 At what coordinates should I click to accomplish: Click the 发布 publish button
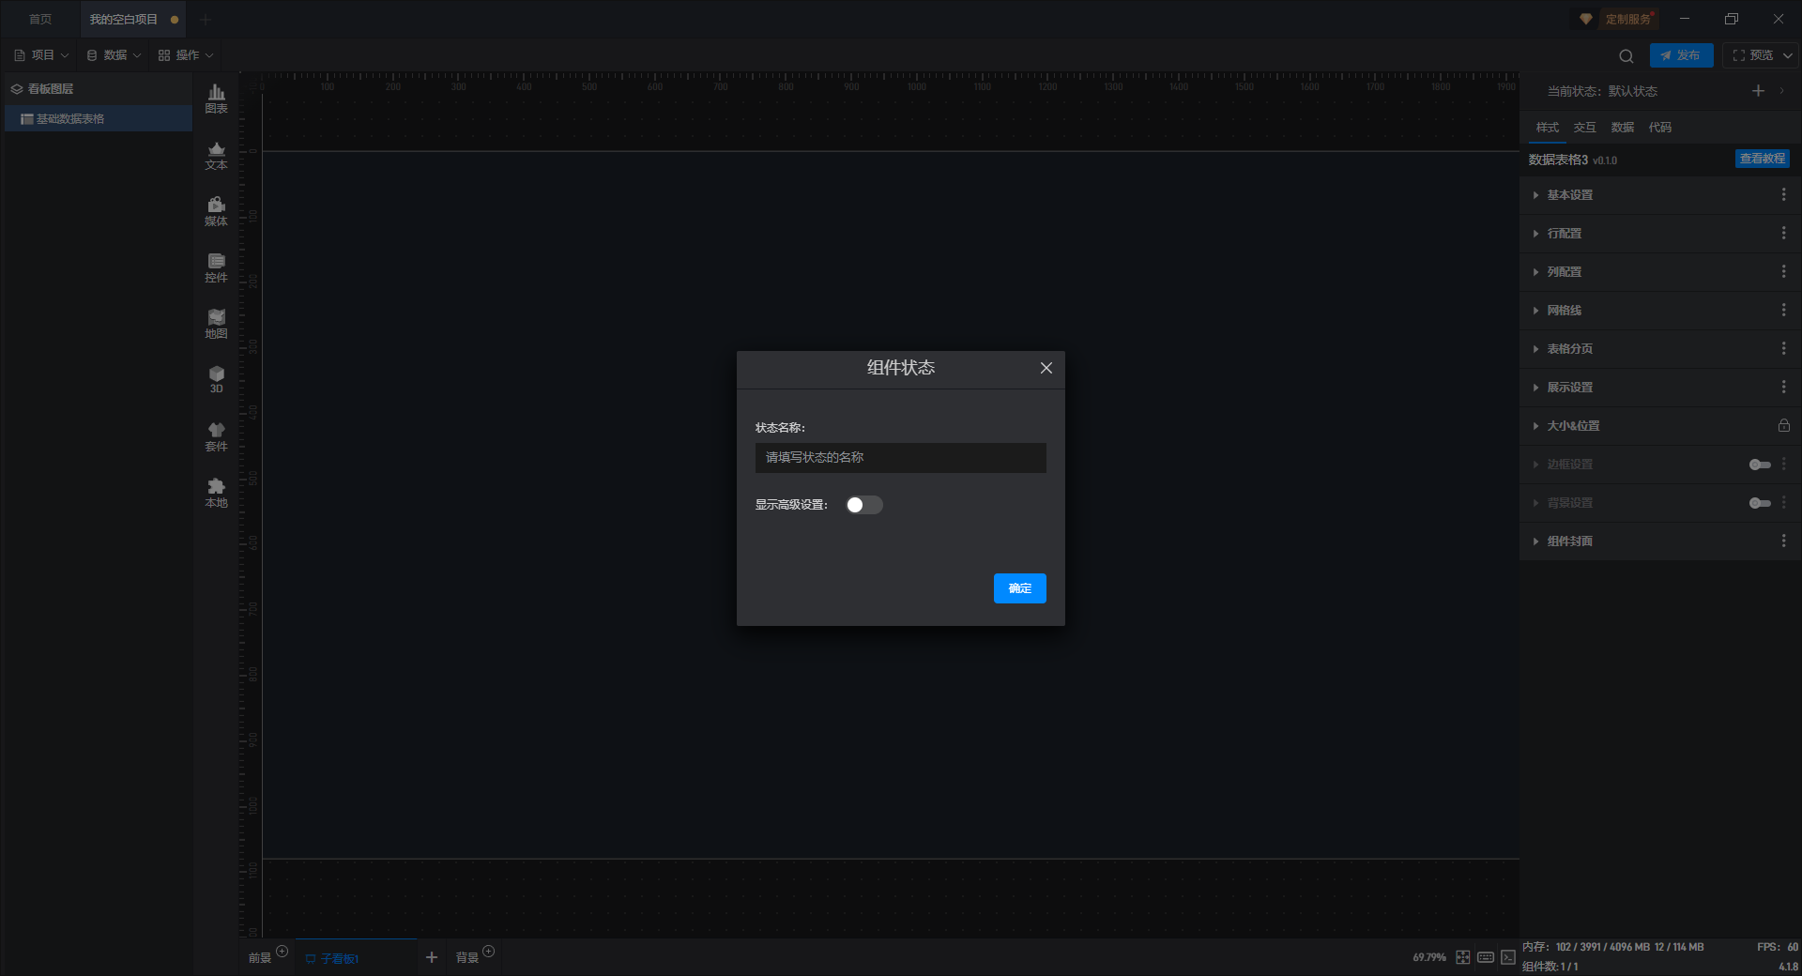1681,55
